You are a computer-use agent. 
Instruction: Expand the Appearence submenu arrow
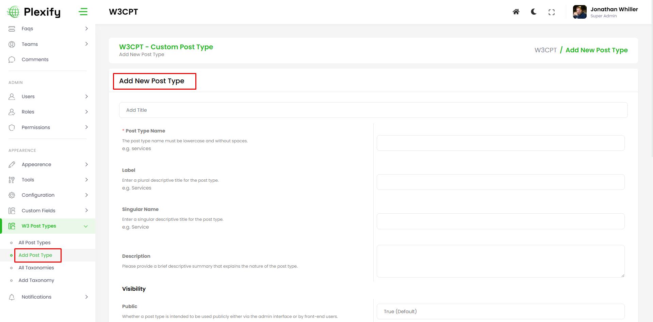pos(86,164)
